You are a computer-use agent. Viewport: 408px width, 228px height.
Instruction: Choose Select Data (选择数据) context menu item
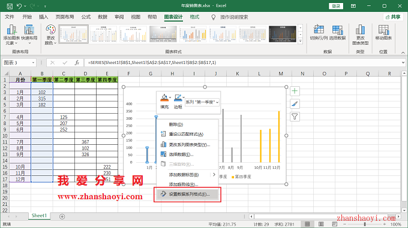tap(187, 154)
